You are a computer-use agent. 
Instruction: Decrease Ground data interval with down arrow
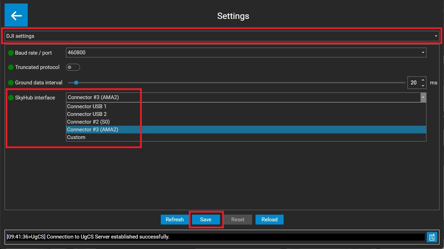pos(423,85)
